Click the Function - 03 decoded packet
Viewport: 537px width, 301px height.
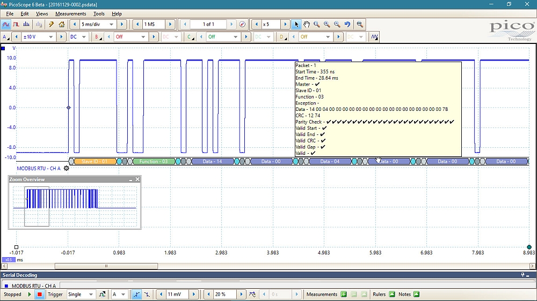coord(154,161)
